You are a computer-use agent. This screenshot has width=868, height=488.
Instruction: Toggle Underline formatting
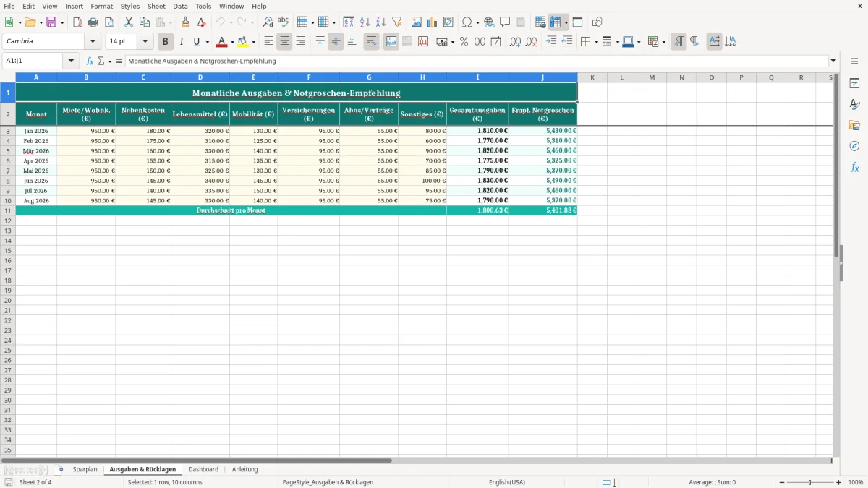click(196, 42)
